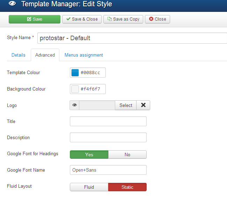Preview logo using the eye icon
This screenshot has height=201, width=227.
74,105
